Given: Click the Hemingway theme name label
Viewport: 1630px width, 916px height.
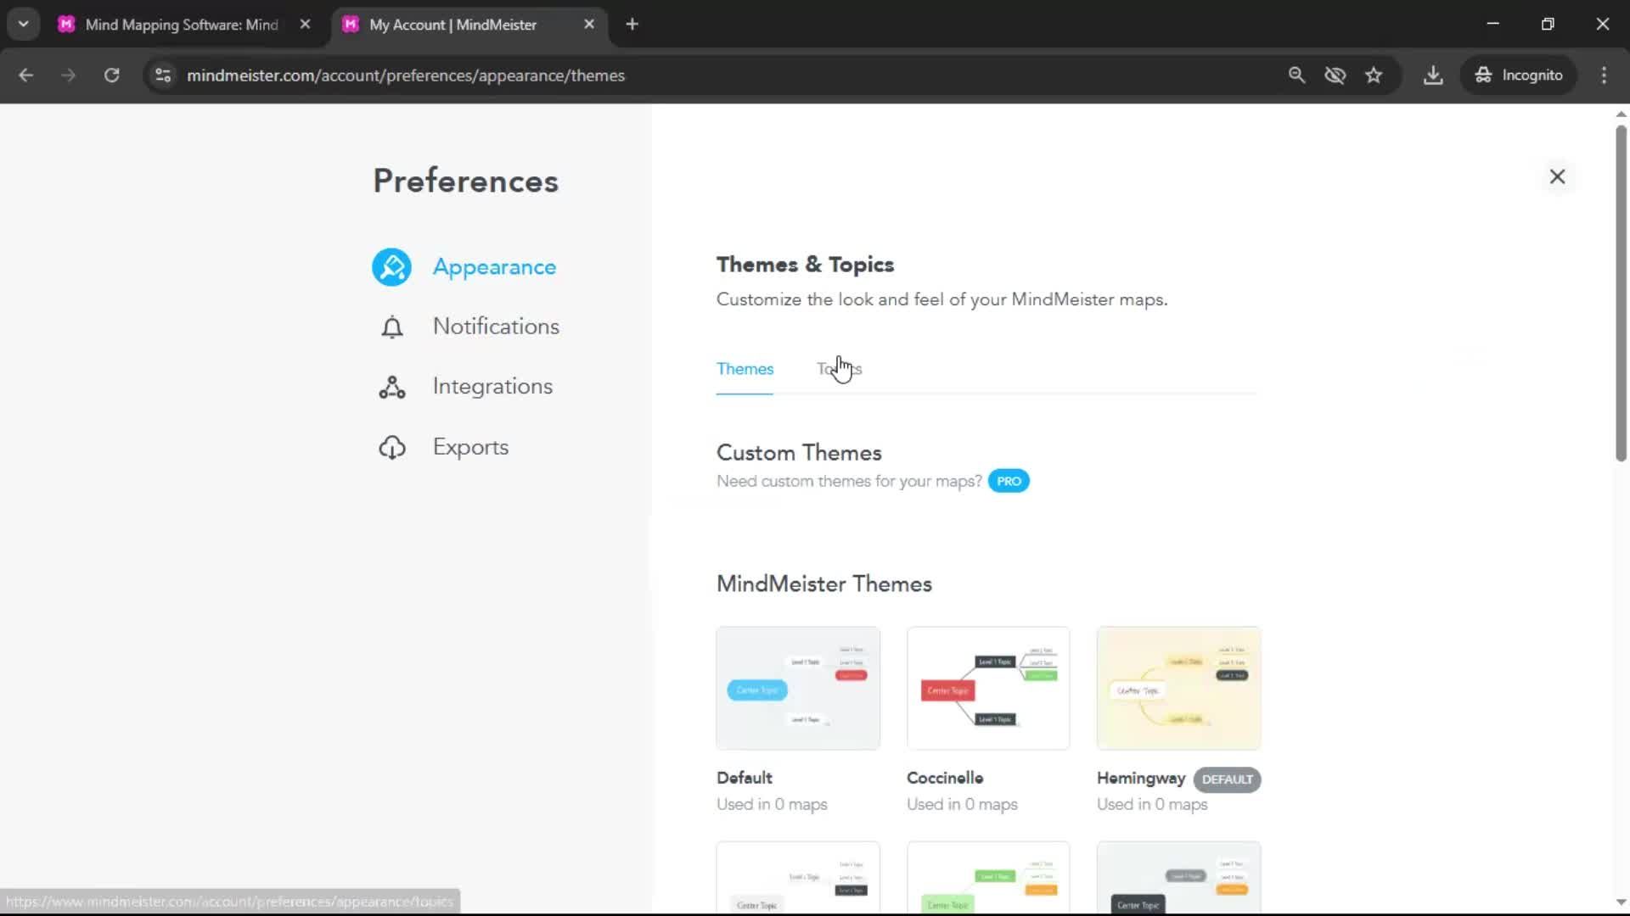Looking at the screenshot, I should click(1141, 779).
